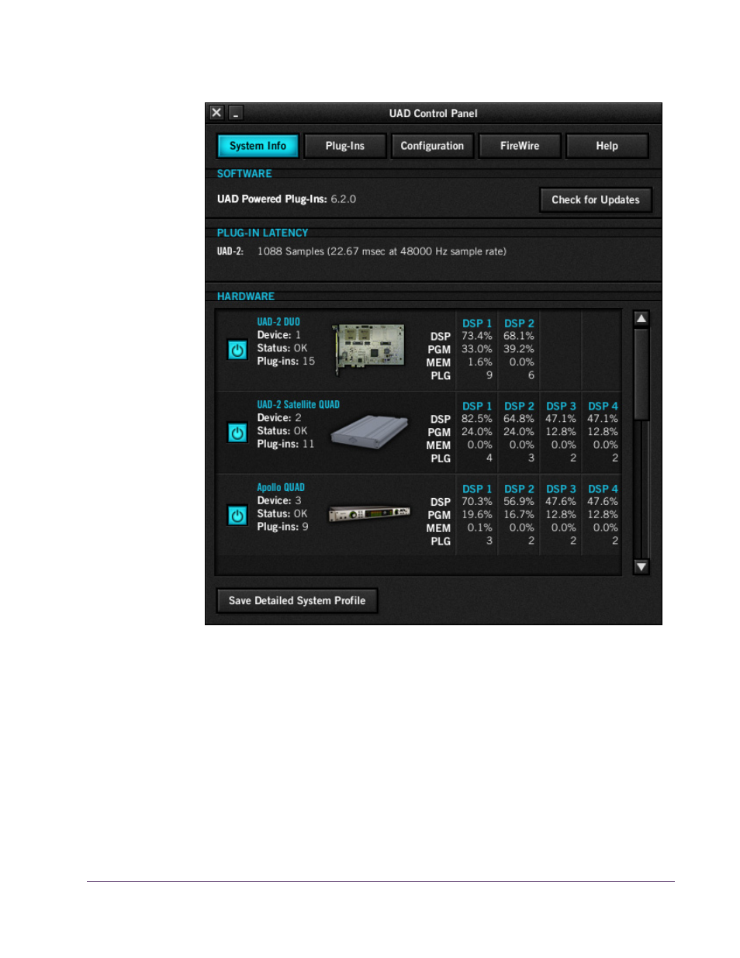Click the 56.9% DSP 2 value for Apollo QUAD
Viewport: 740px width, 958px height.
[519, 502]
